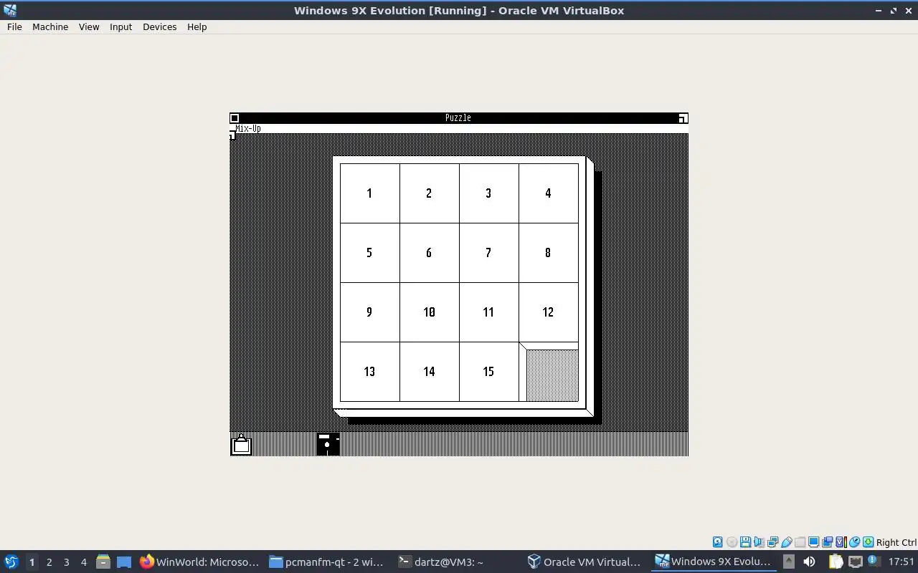918x573 pixels.
Task: Switch to virtual desktop 4
Action: click(83, 562)
